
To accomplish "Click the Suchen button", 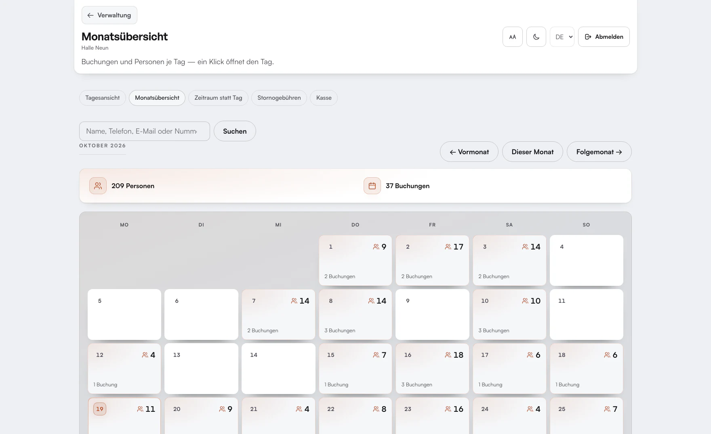I will coord(235,131).
